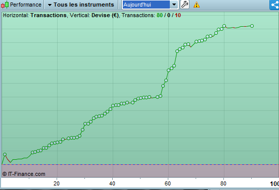Image resolution: width=279 pixels, height=190 pixels.
Task: Click the green 80 winning transactions count
Action: point(160,15)
